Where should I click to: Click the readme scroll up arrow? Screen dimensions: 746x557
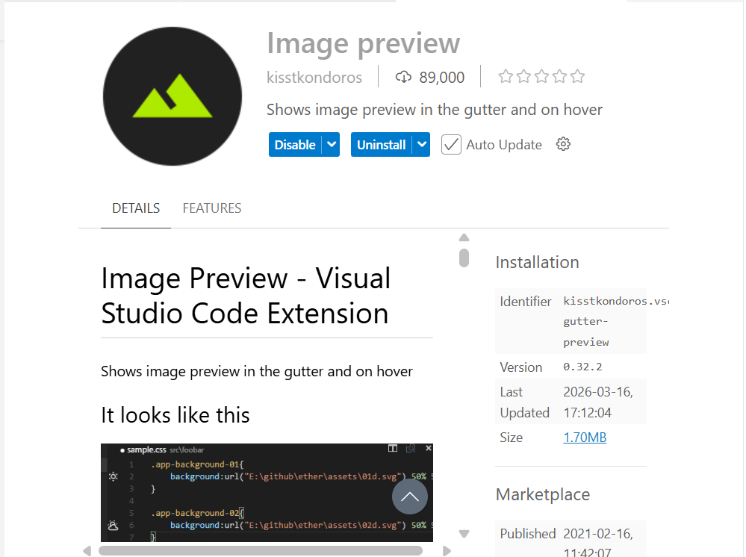pos(464,237)
